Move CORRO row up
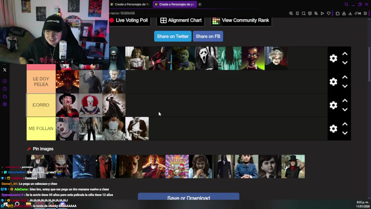The width and height of the screenshot is (371, 209). 345,101
